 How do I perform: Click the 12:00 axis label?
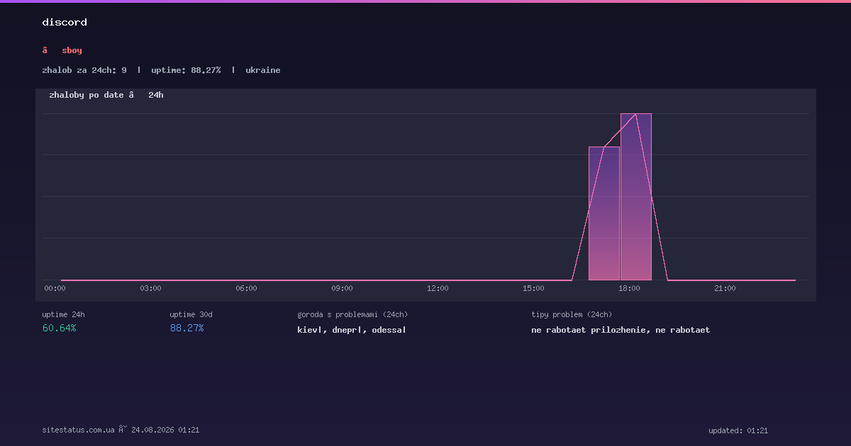438,288
